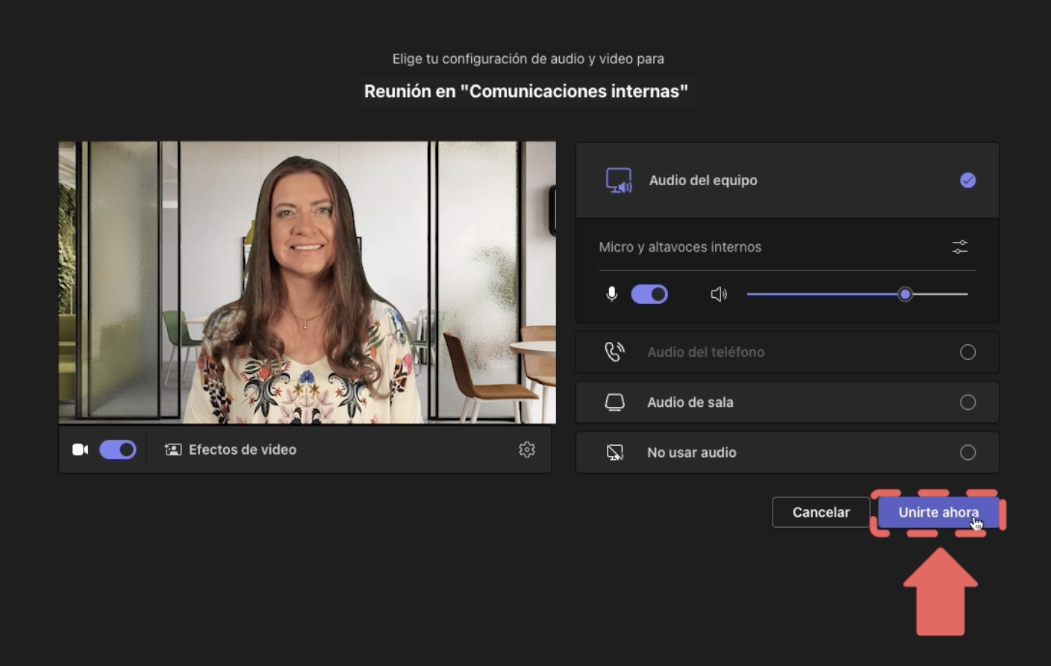Click the speaker icon beside the volume slider
The width and height of the screenshot is (1051, 666).
719,293
